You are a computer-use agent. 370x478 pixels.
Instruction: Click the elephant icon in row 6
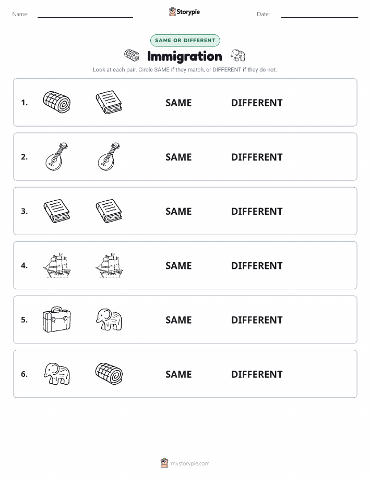point(57,374)
